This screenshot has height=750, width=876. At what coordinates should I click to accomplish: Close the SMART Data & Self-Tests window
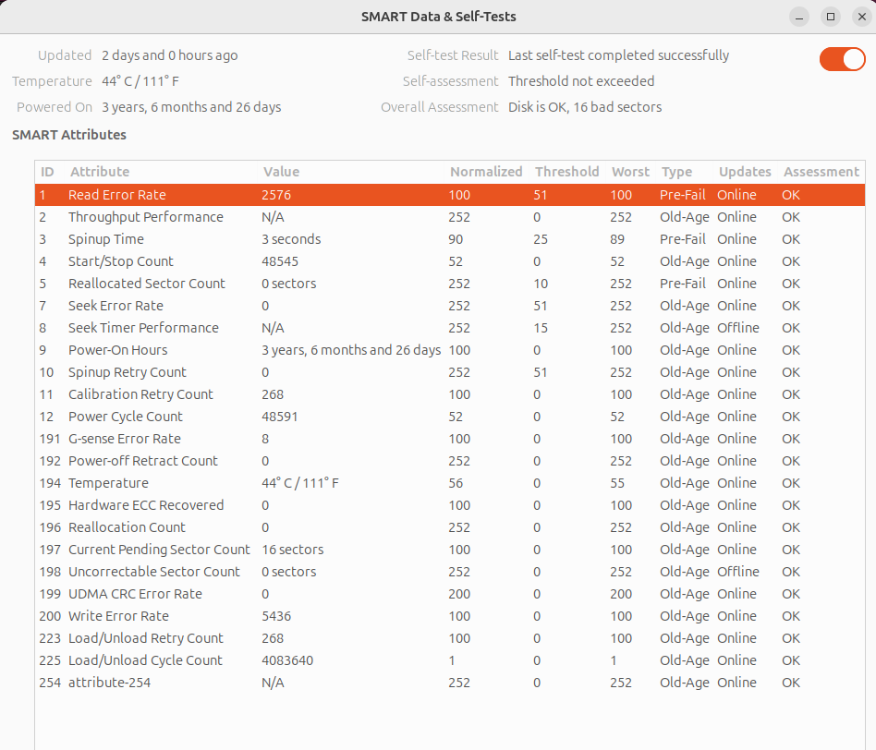pyautogui.click(x=862, y=17)
